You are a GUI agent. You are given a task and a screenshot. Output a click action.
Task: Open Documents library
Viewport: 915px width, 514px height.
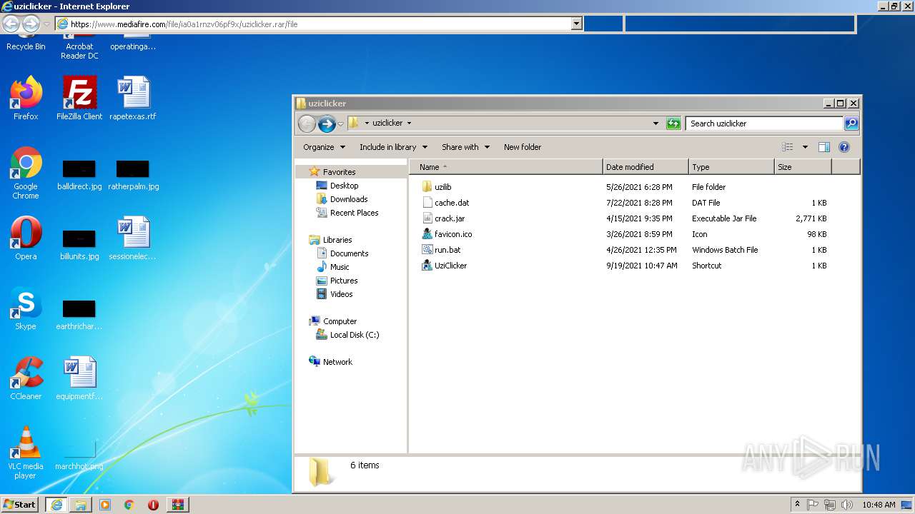click(349, 253)
